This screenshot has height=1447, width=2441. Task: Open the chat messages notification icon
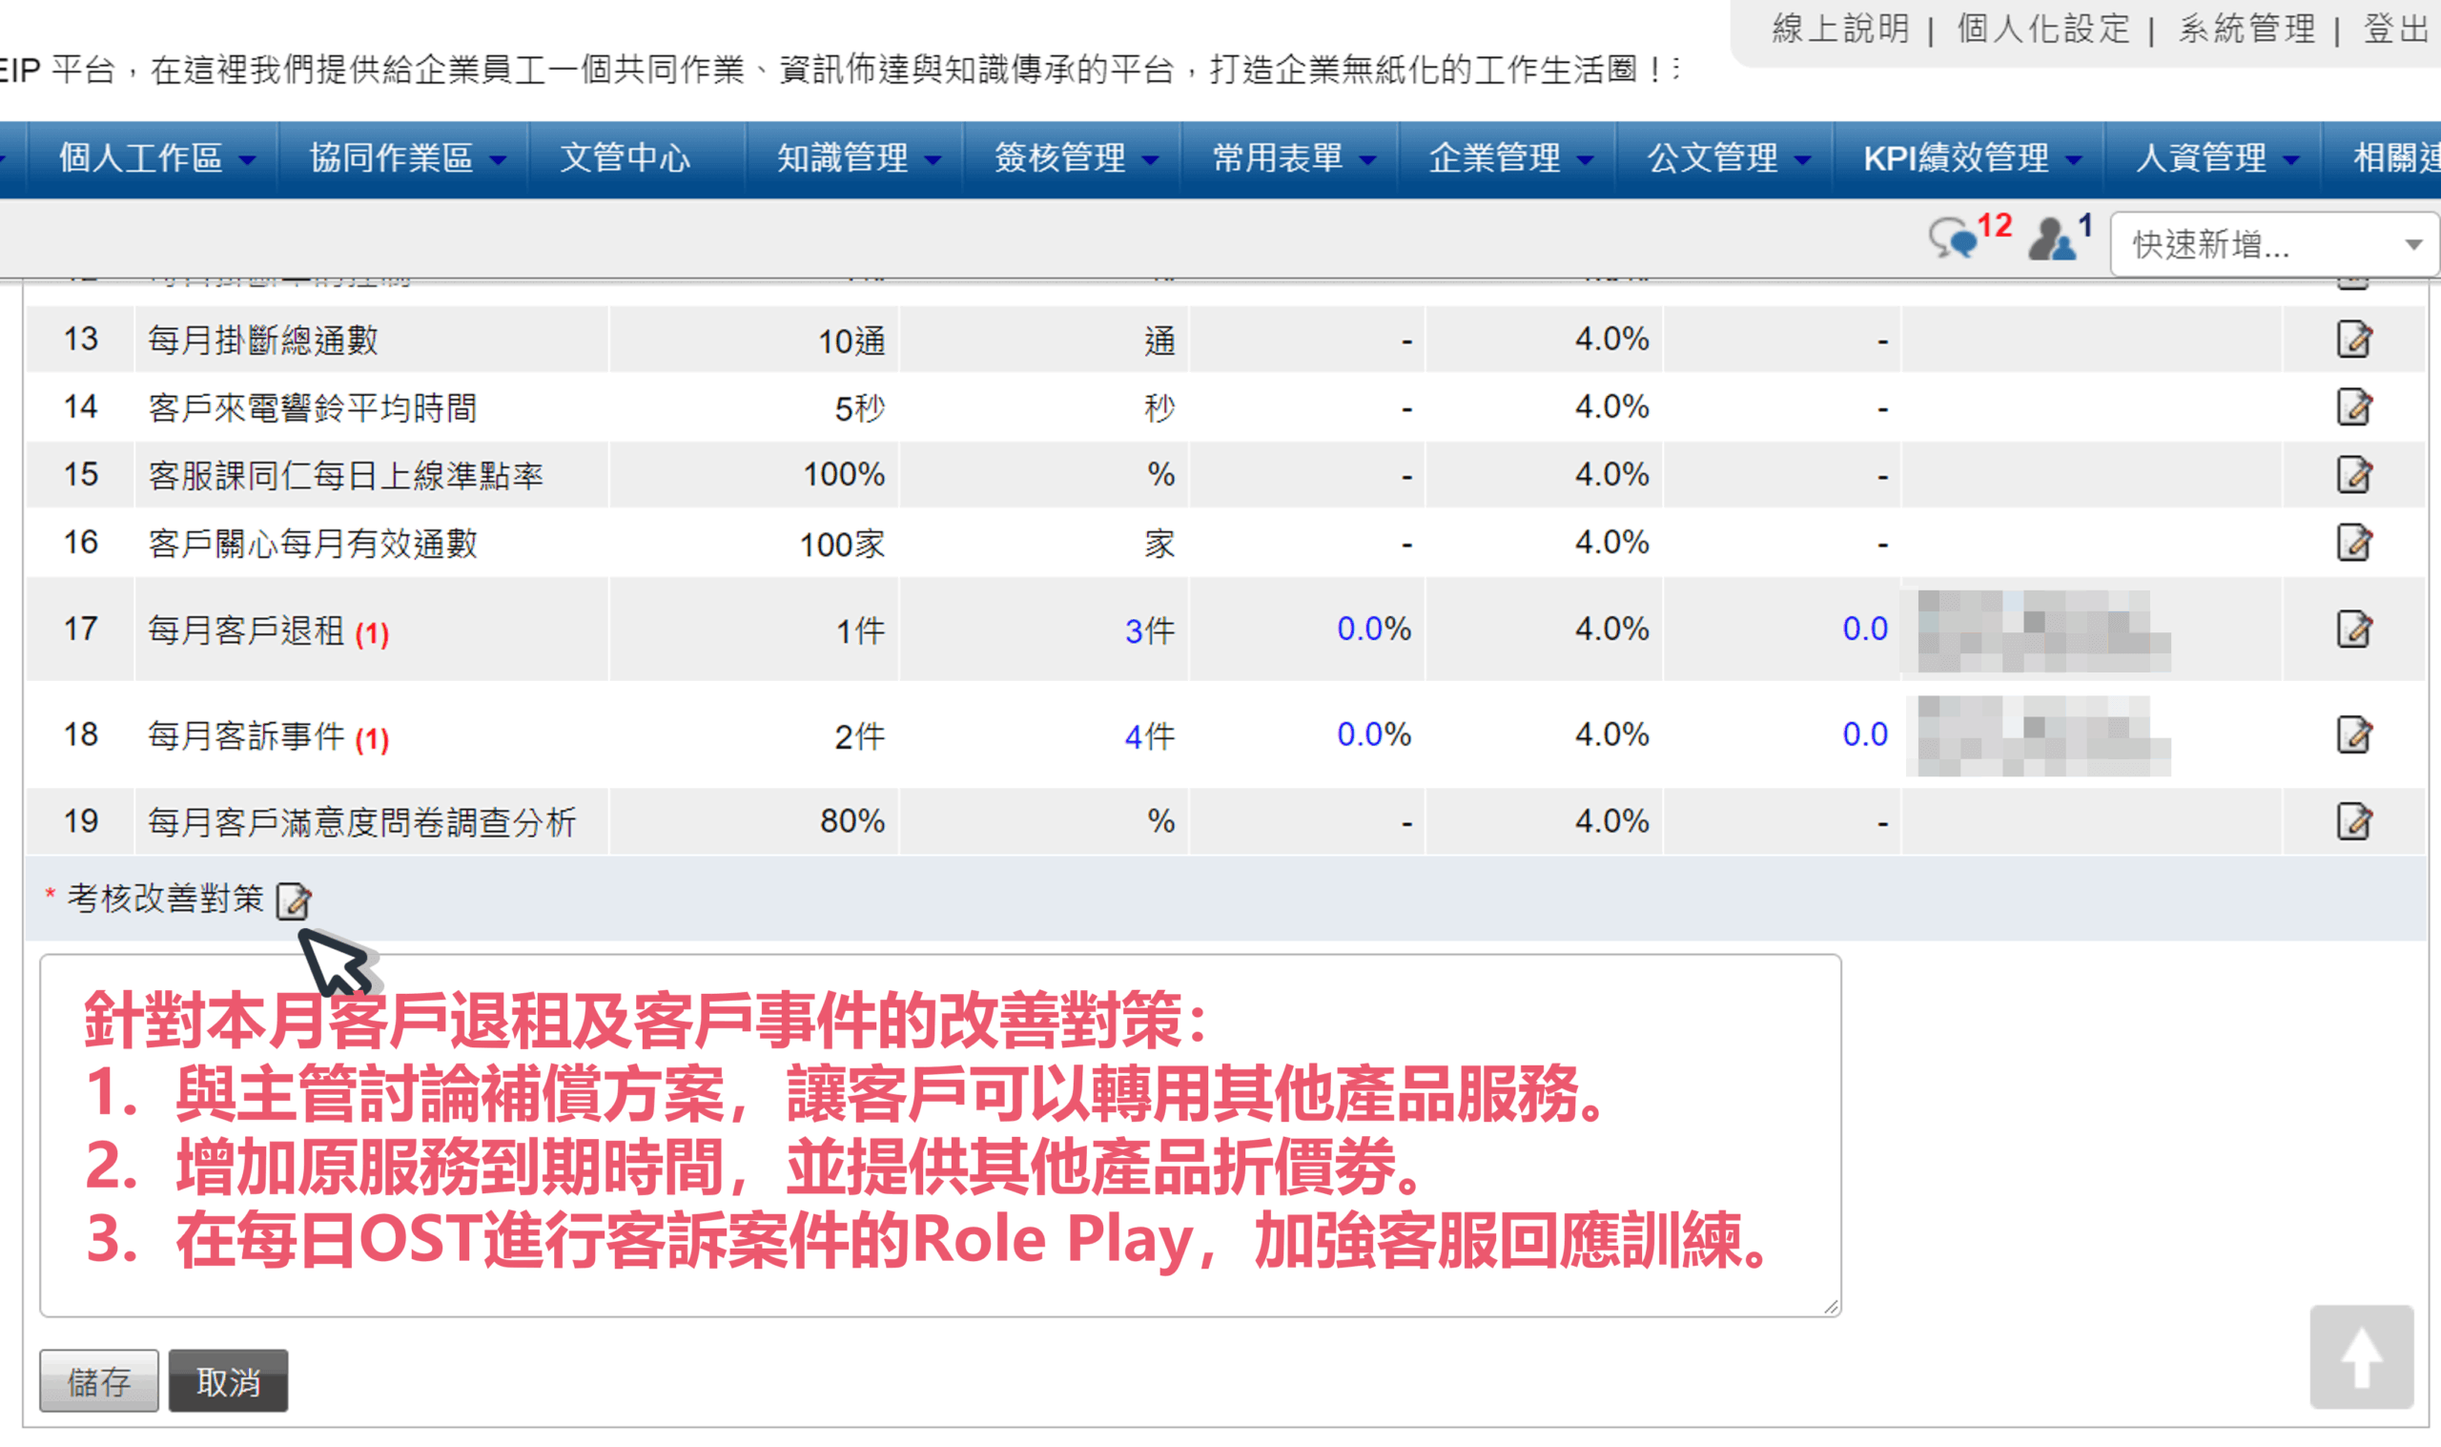[1952, 238]
